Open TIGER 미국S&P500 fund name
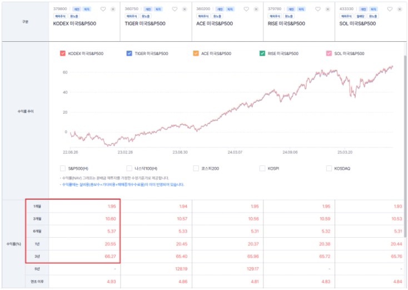Image resolution: width=408 pixels, height=290 pixels. [145, 23]
